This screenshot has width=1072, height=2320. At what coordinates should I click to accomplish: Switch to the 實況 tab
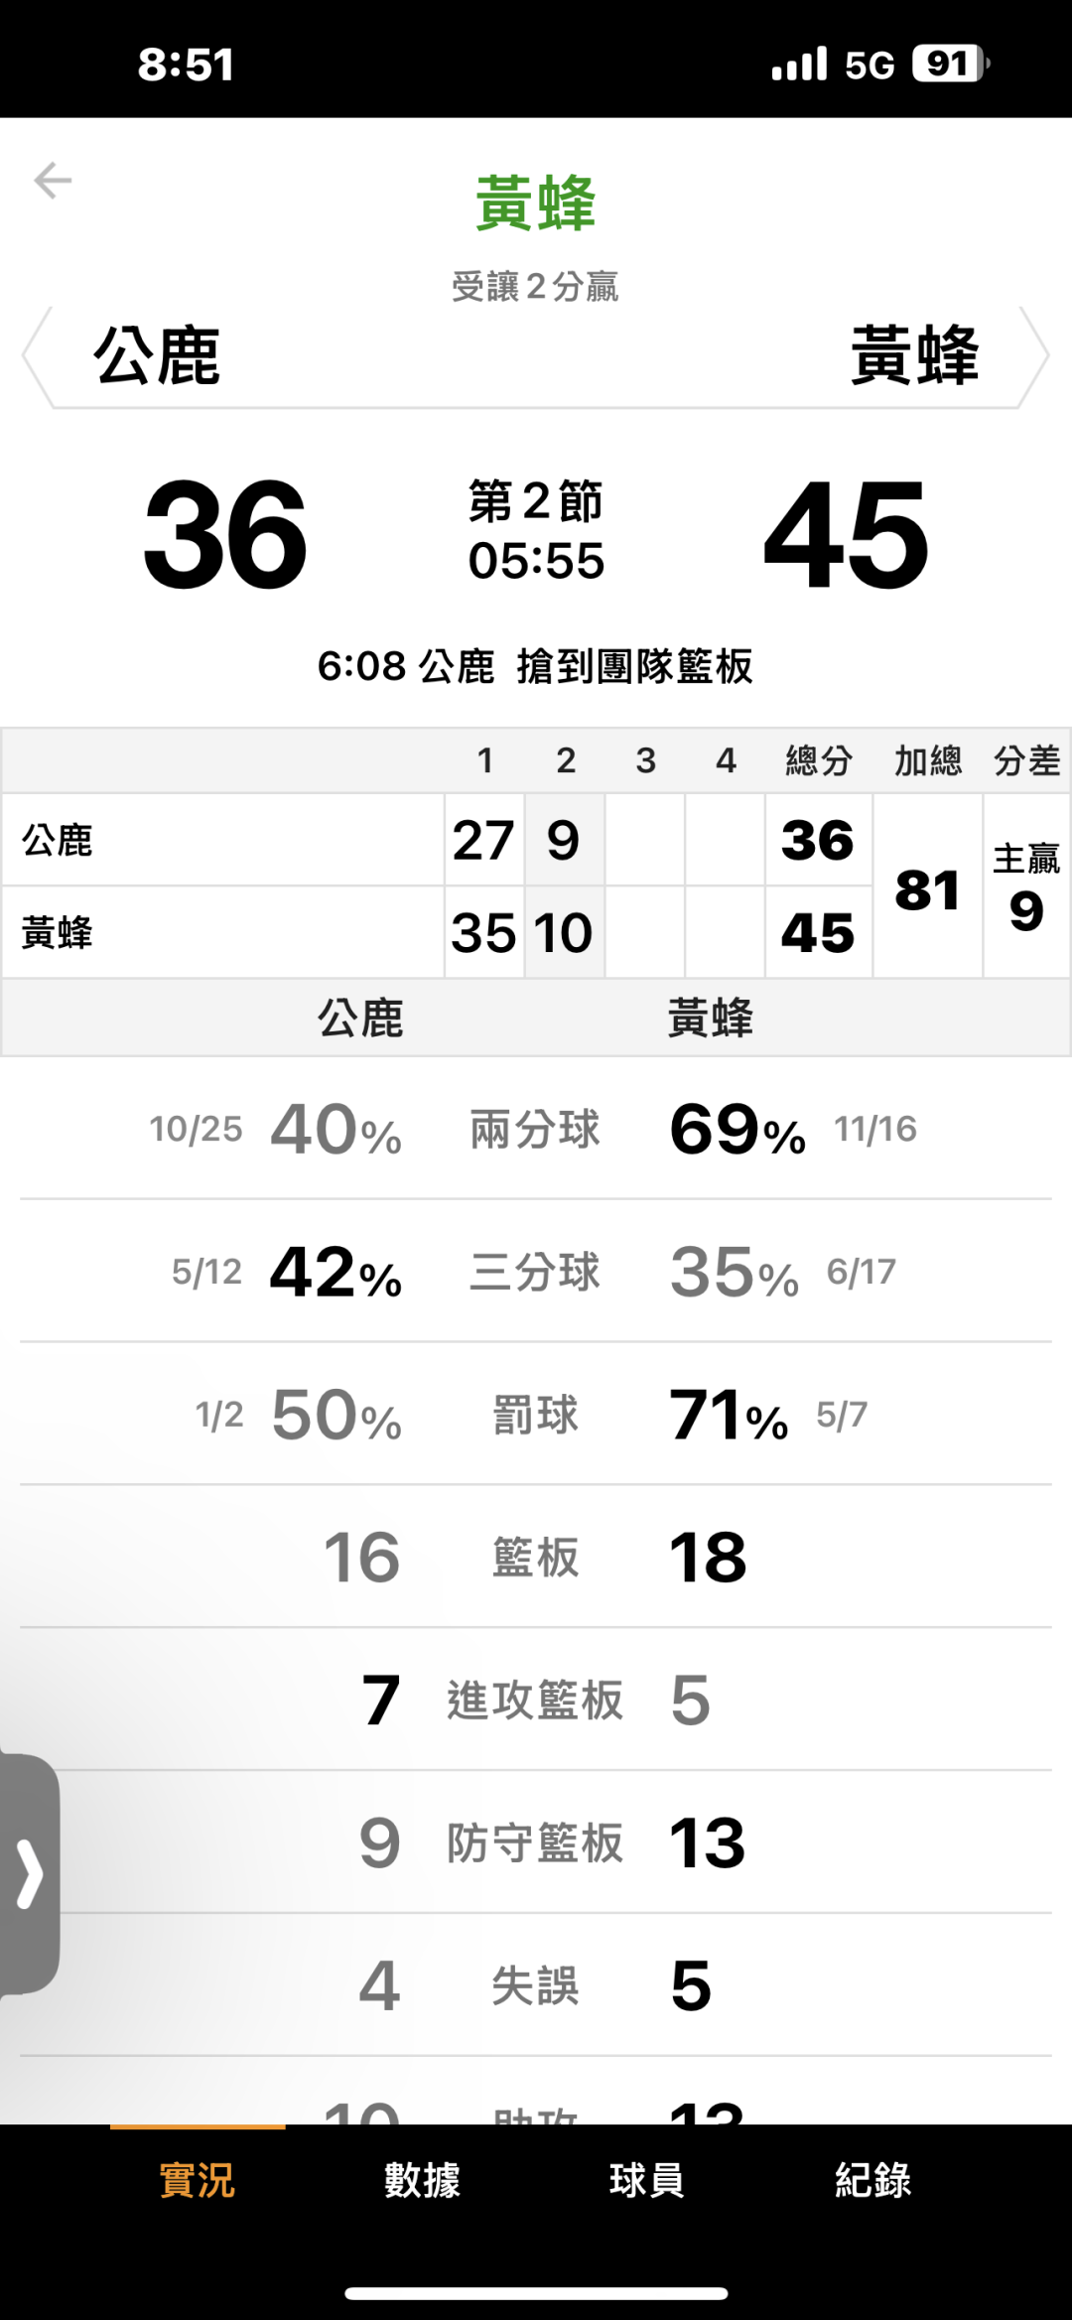pos(198,2181)
